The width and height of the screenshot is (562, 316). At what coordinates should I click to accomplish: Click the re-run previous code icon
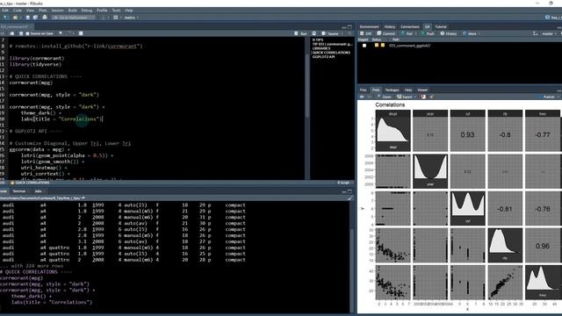[314, 33]
